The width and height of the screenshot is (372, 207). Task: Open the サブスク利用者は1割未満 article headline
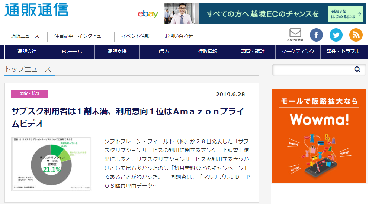[128, 117]
